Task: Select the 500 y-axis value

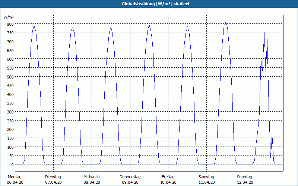Action: pyautogui.click(x=10, y=77)
